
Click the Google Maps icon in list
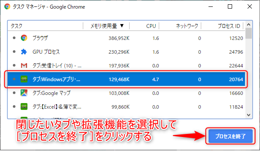click(x=24, y=93)
